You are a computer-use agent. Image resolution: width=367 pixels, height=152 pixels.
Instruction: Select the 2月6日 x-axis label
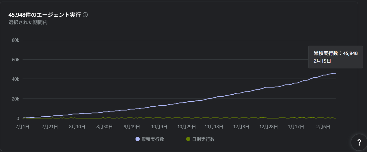pos(323,126)
